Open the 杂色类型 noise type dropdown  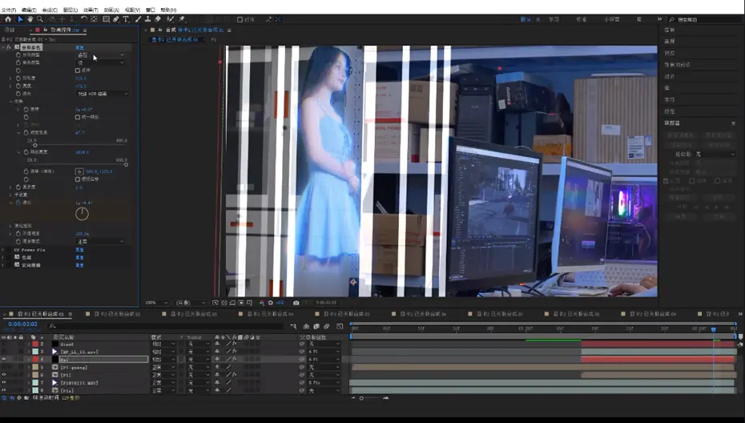(x=101, y=62)
